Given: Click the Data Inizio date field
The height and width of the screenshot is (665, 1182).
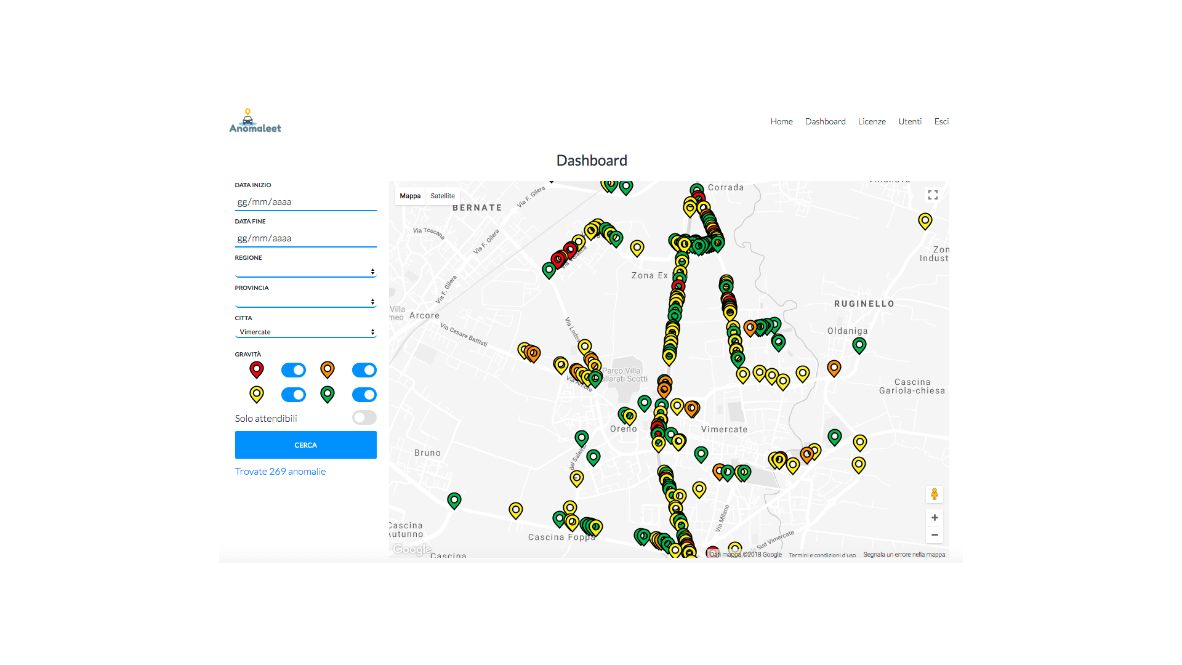Looking at the screenshot, I should coord(305,202).
